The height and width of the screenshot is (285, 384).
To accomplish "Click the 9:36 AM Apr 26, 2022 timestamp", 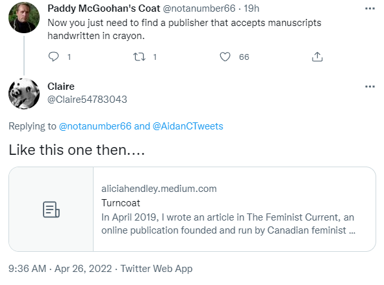I will point(60,269).
